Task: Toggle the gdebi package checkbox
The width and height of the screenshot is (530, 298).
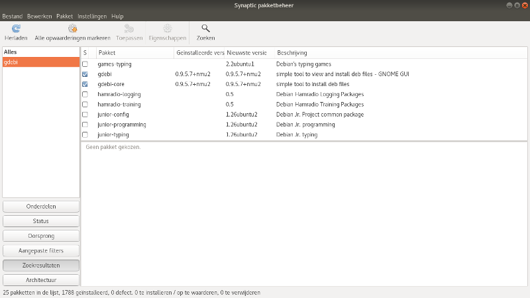Action: tap(85, 74)
